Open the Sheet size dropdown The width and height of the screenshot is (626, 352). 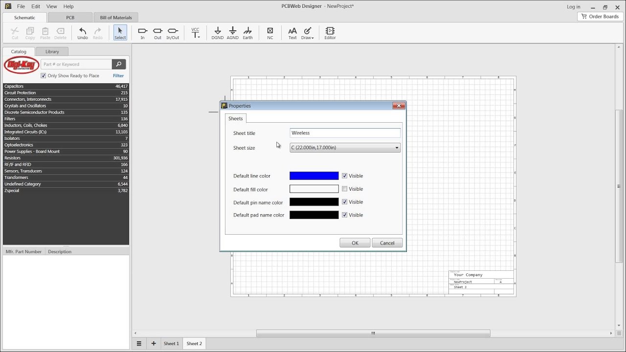pyautogui.click(x=345, y=148)
